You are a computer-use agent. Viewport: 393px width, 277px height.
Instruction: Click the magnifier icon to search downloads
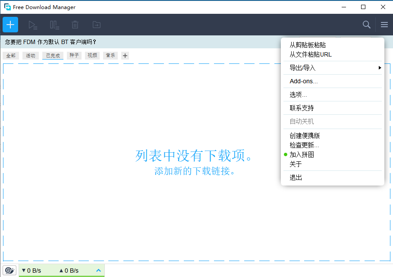point(366,25)
